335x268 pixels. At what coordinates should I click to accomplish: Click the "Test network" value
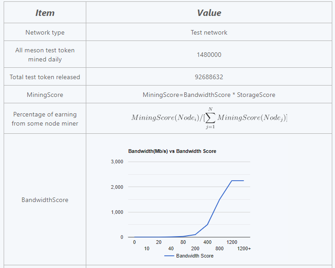[x=209, y=32]
